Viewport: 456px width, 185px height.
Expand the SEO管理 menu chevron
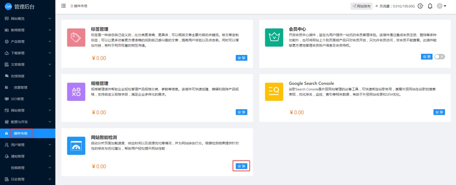point(50,99)
